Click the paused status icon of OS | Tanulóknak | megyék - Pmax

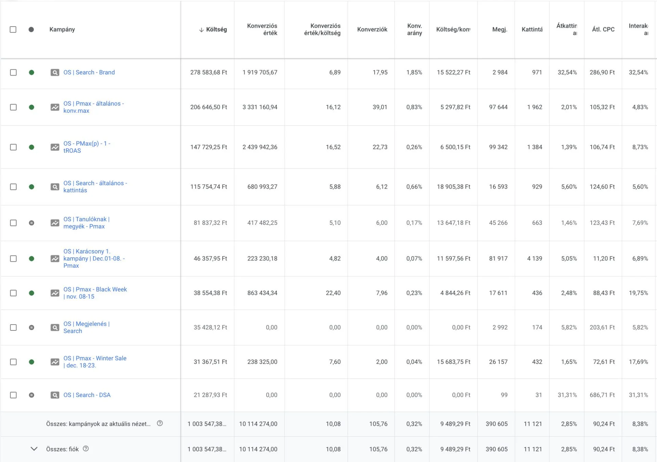pyautogui.click(x=31, y=223)
